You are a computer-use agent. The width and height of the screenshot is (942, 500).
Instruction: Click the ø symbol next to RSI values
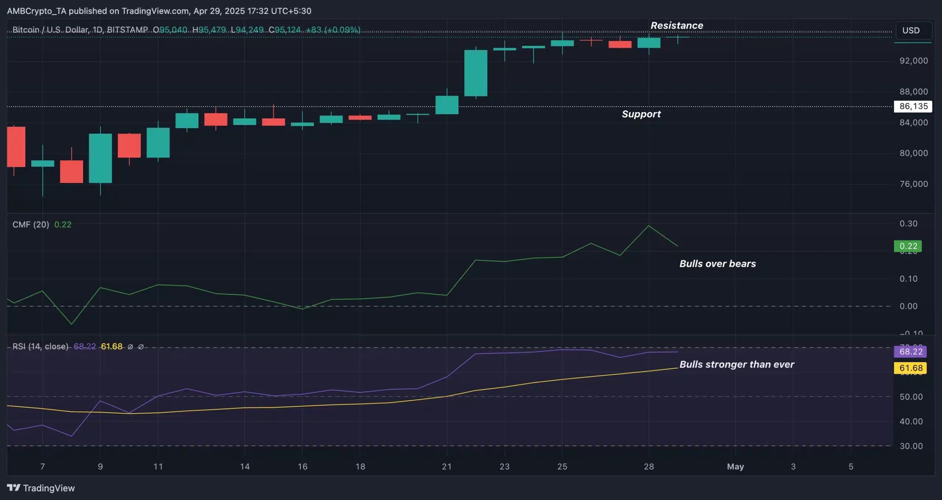pyautogui.click(x=131, y=347)
